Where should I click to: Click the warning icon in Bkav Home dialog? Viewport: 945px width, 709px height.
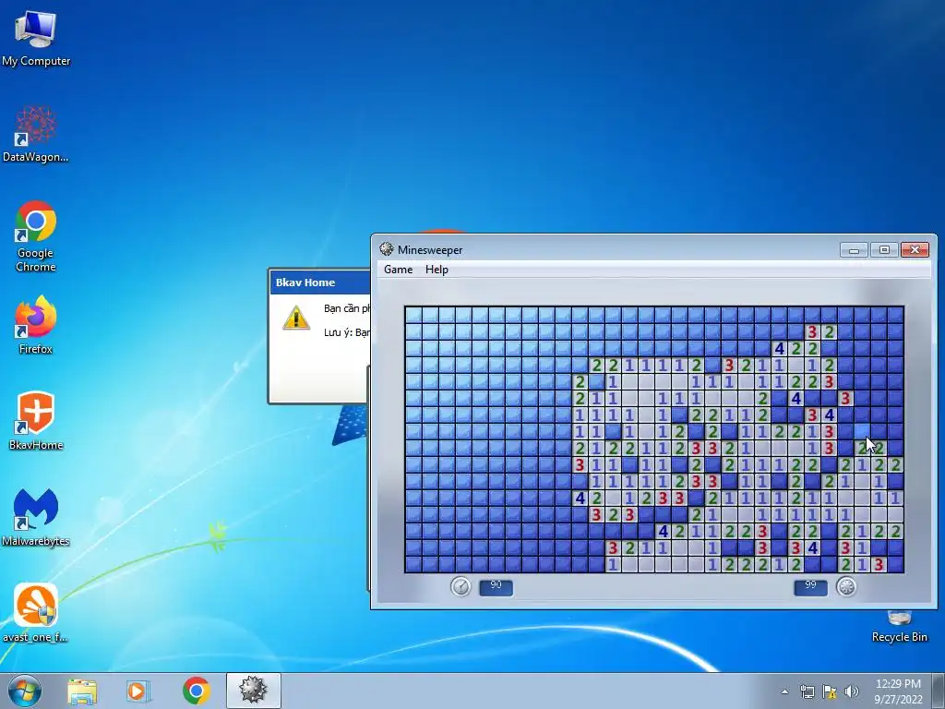296,318
